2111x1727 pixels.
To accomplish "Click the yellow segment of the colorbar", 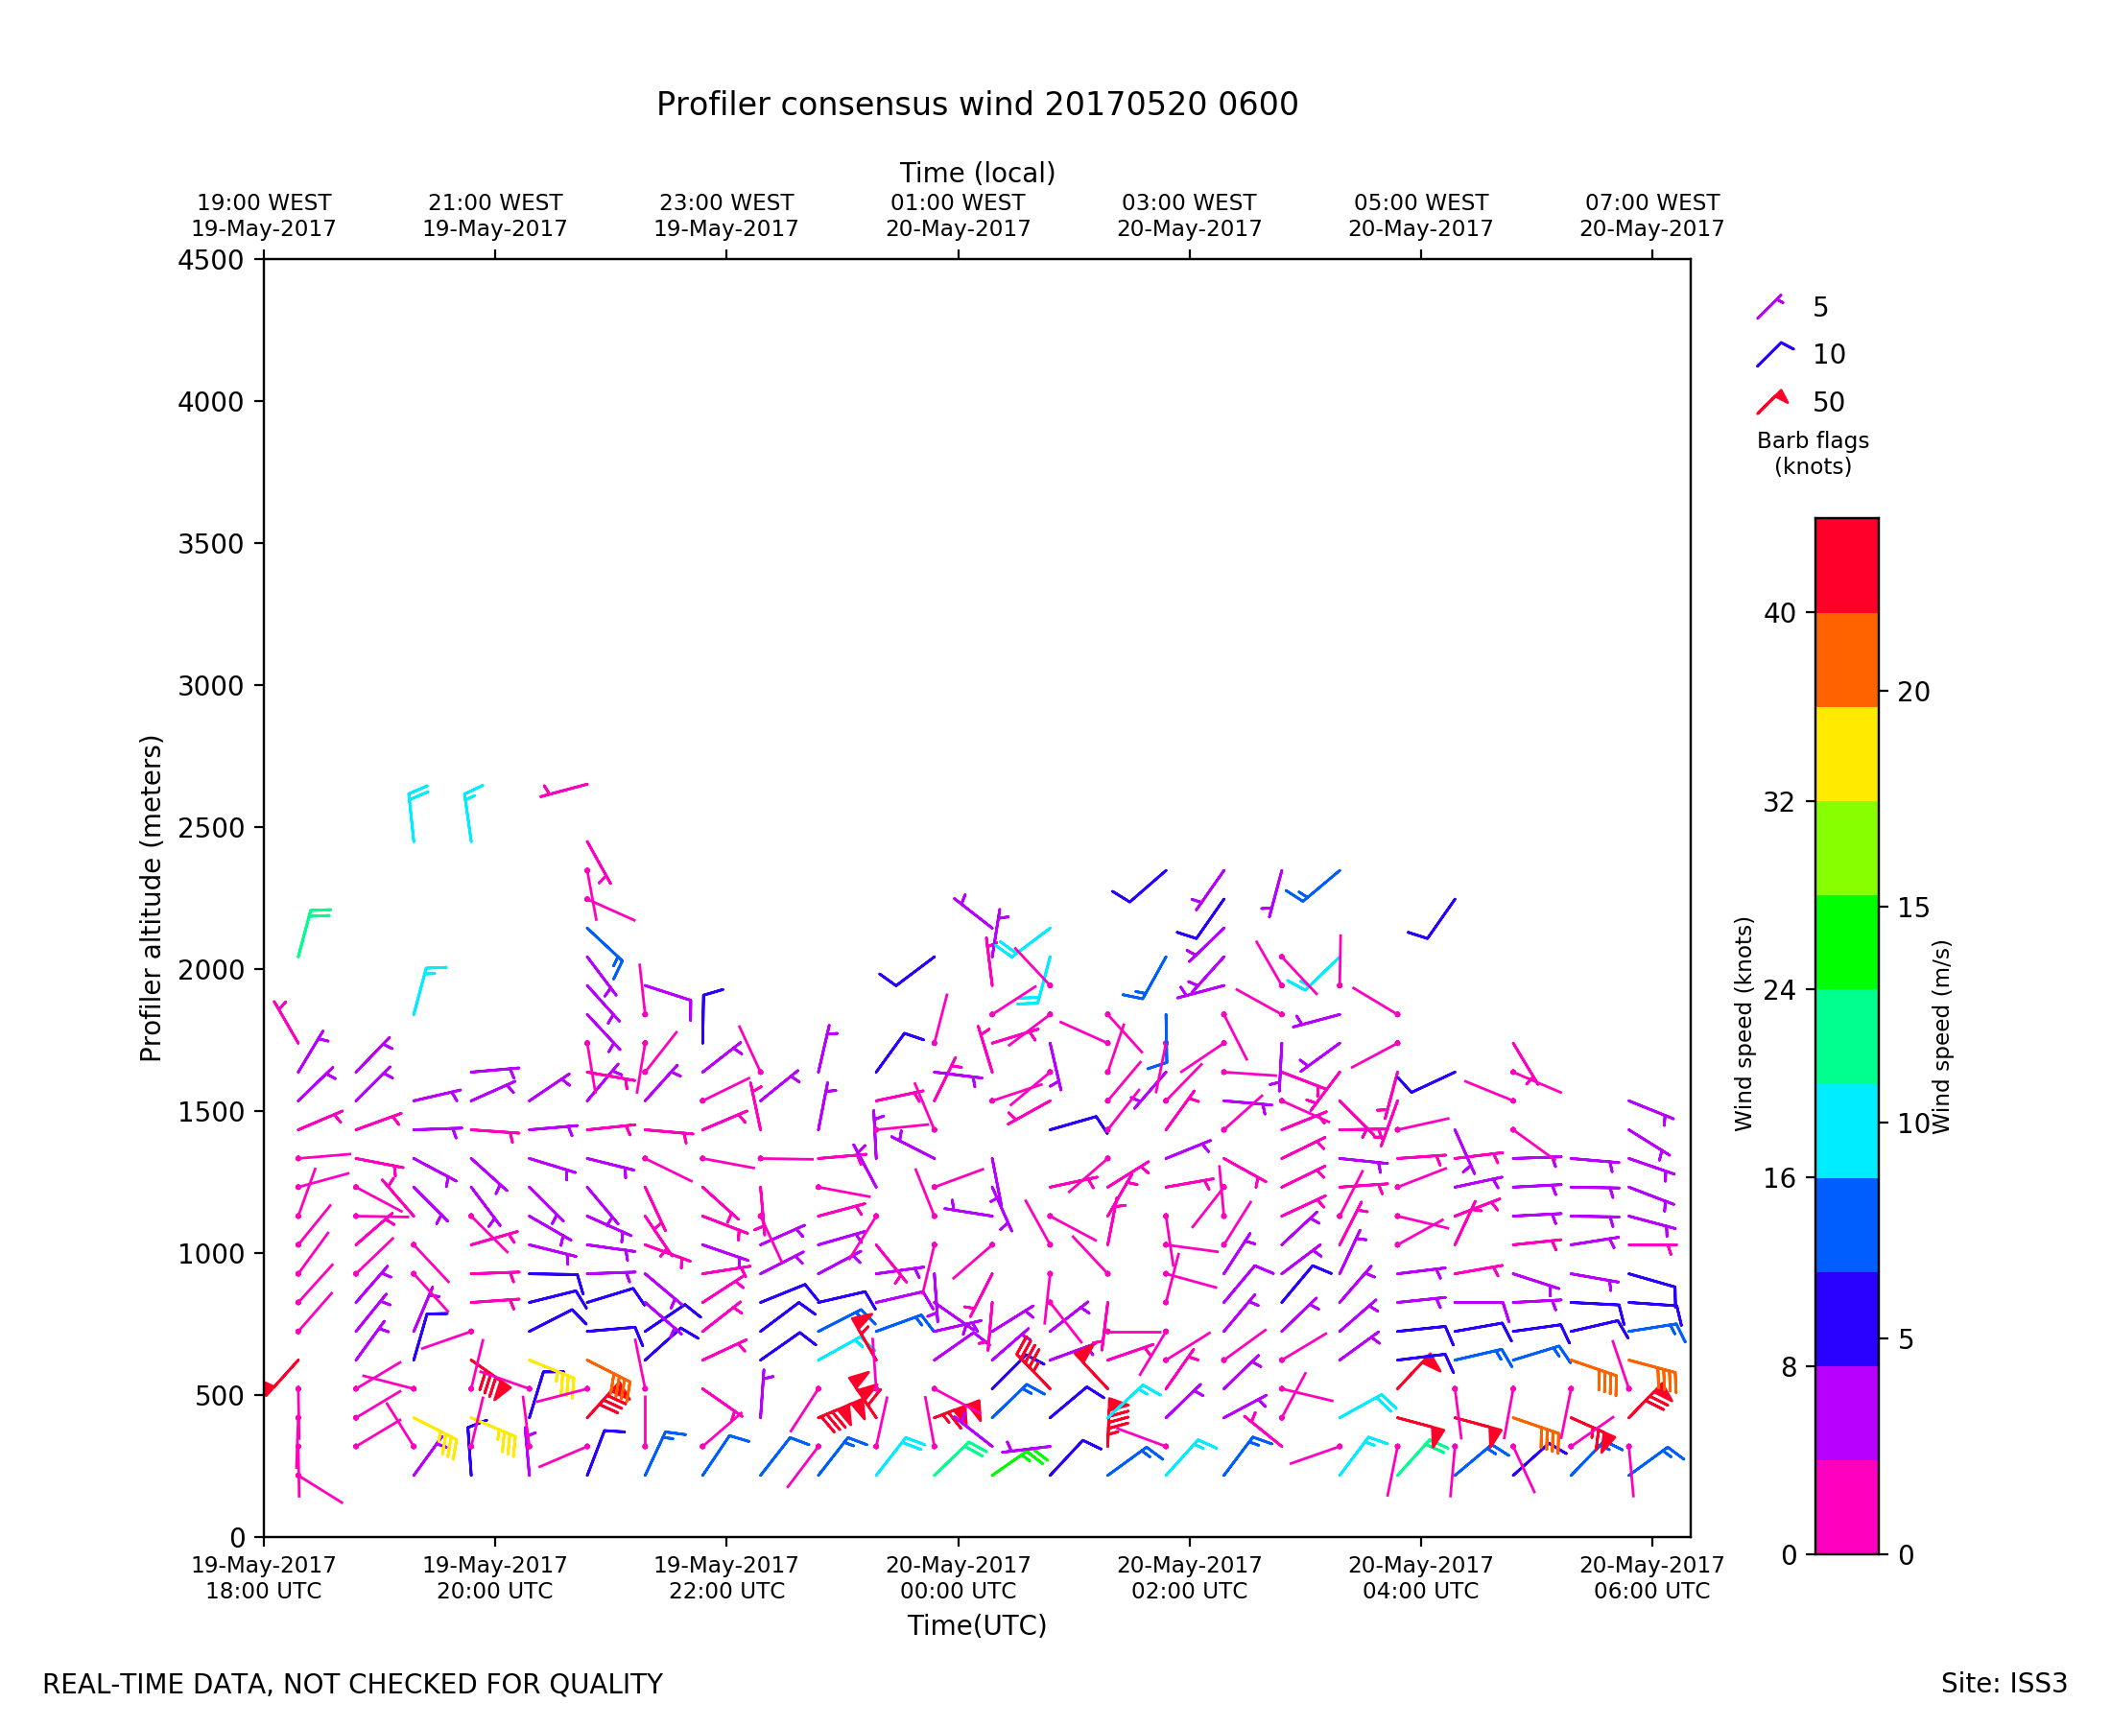I will [x=1846, y=754].
